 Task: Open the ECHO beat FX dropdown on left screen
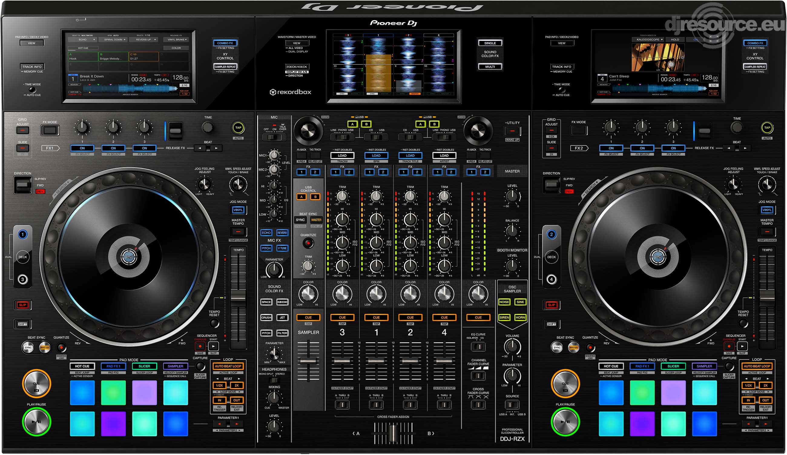pos(82,40)
